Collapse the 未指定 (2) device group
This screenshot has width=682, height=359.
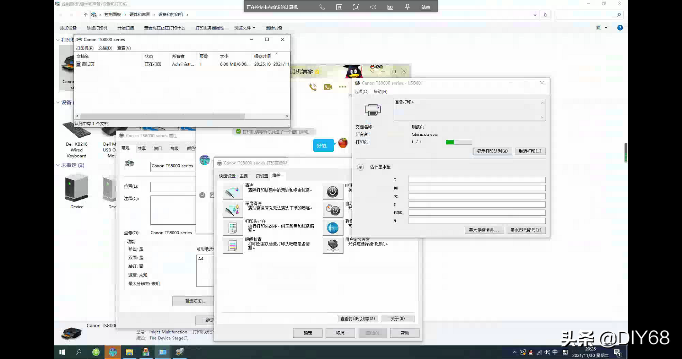[58, 165]
